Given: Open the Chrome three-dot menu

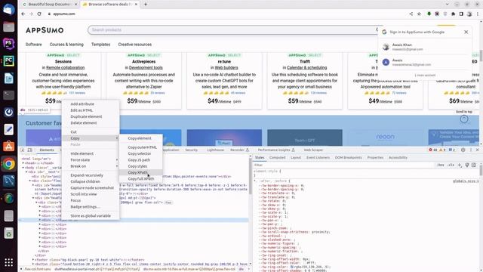Looking at the screenshot, I should tap(478, 14).
